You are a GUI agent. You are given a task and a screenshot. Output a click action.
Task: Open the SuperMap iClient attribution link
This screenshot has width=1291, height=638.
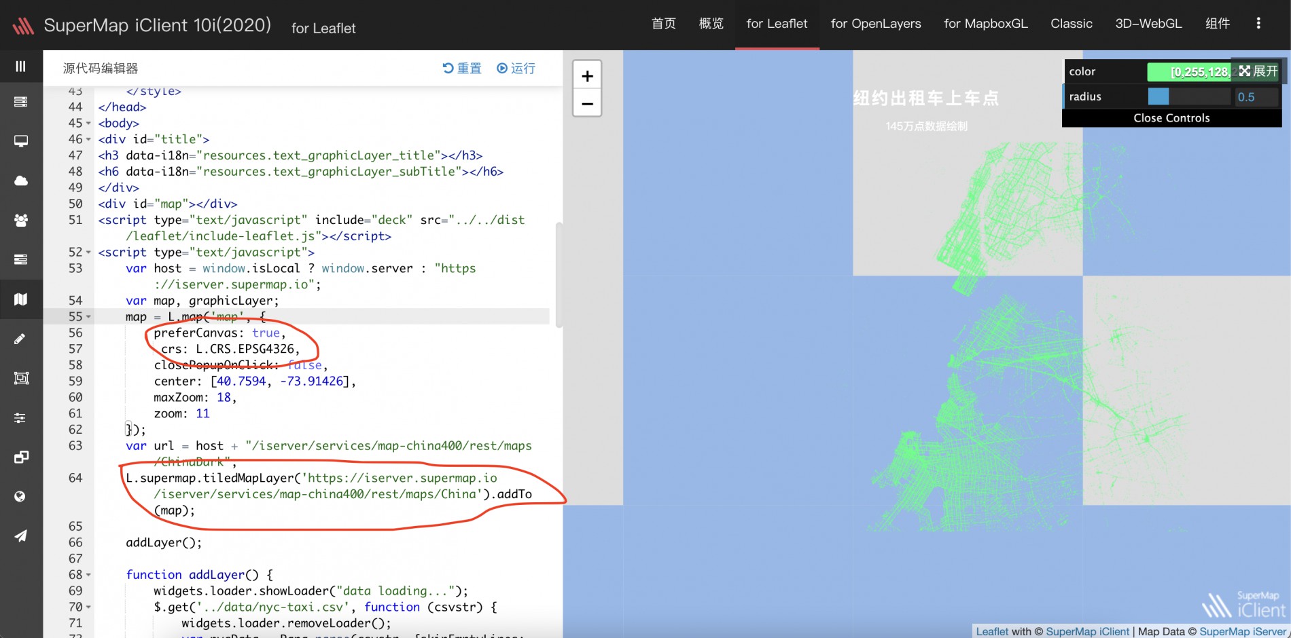click(x=1087, y=631)
